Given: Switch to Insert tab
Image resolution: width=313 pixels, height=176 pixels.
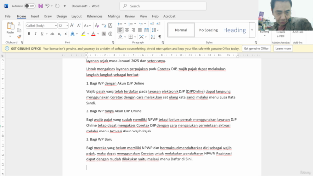Looking at the screenshot, I should tap(35, 16).
